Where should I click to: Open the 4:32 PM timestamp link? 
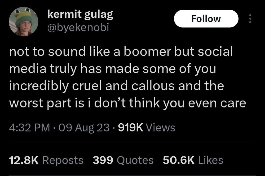click(30, 128)
